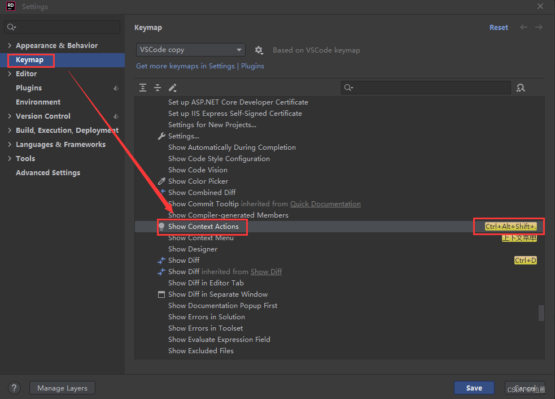This screenshot has width=555, height=399.
Task: Open Quick Documentation inherited link
Action: 325,204
